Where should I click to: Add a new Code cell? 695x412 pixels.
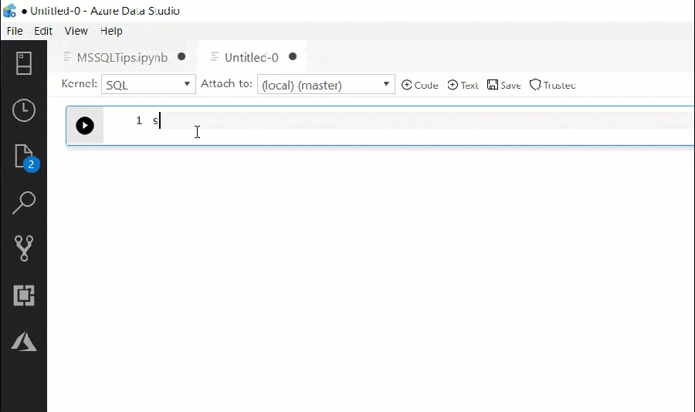[x=419, y=85]
